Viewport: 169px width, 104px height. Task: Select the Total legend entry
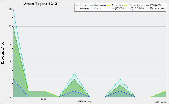83,5
